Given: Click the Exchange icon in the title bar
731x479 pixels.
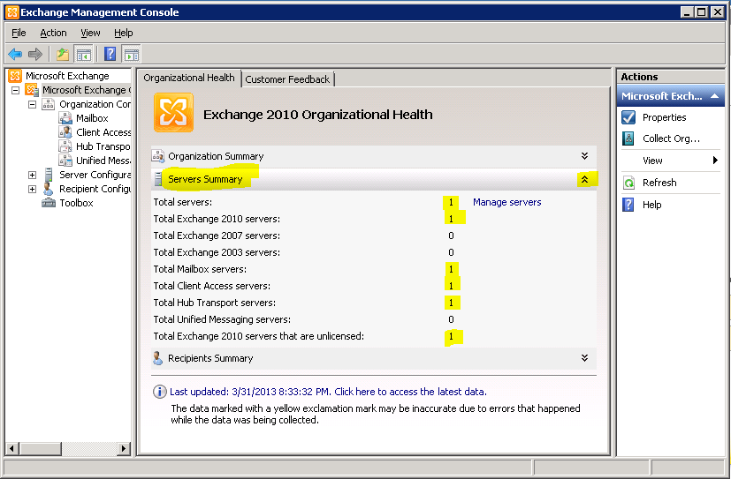Looking at the screenshot, I should 12,12.
